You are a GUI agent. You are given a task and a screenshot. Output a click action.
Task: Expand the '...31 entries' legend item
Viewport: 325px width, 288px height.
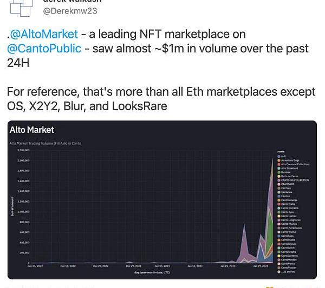[287, 272]
